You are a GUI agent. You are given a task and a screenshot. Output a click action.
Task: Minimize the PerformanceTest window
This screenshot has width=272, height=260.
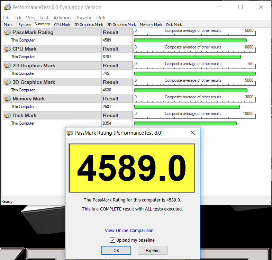tap(220, 7)
